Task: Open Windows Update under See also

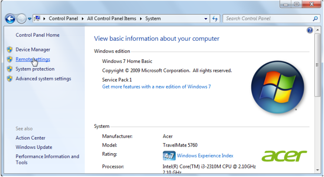Action: [x=34, y=147]
